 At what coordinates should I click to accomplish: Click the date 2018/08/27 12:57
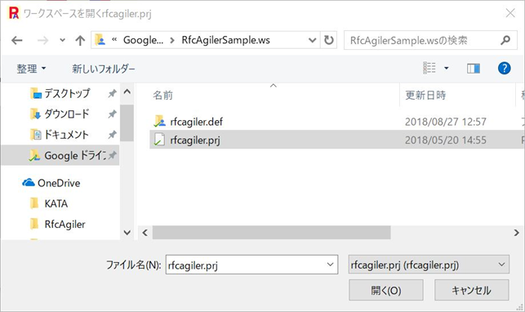[445, 122]
